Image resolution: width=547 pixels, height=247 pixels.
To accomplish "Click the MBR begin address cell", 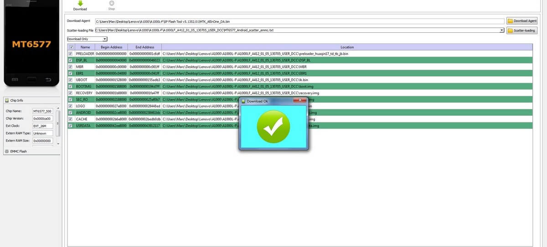I will (x=112, y=67).
